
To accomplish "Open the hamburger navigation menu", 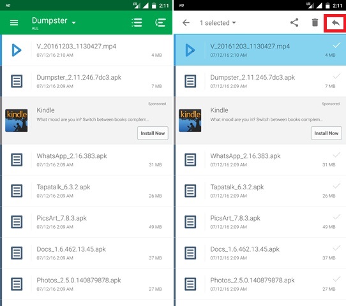I will coord(14,22).
